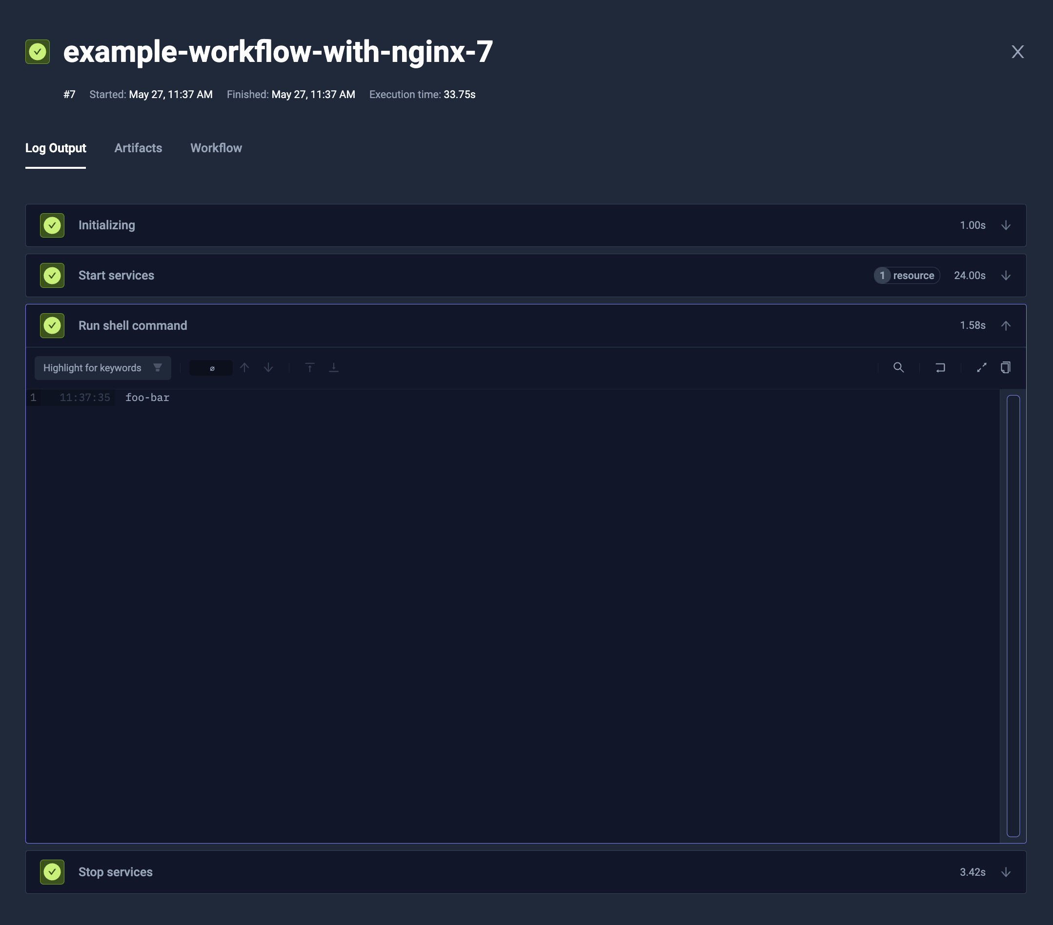Collapse the Run shell command step

pyautogui.click(x=1006, y=325)
